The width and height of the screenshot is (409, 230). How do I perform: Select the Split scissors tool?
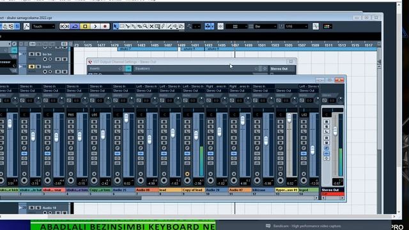tap(128, 26)
